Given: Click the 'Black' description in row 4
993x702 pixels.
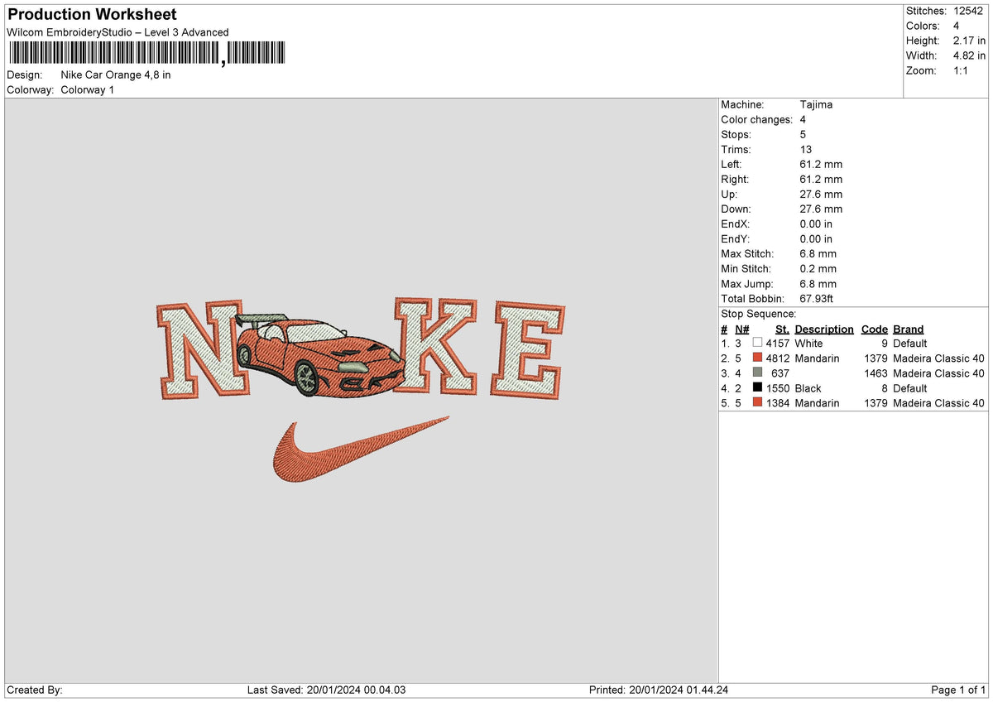Looking at the screenshot, I should click(x=808, y=387).
